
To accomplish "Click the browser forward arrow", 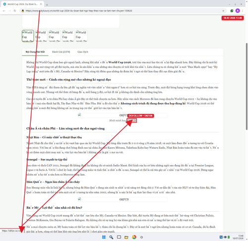I will [9, 11].
